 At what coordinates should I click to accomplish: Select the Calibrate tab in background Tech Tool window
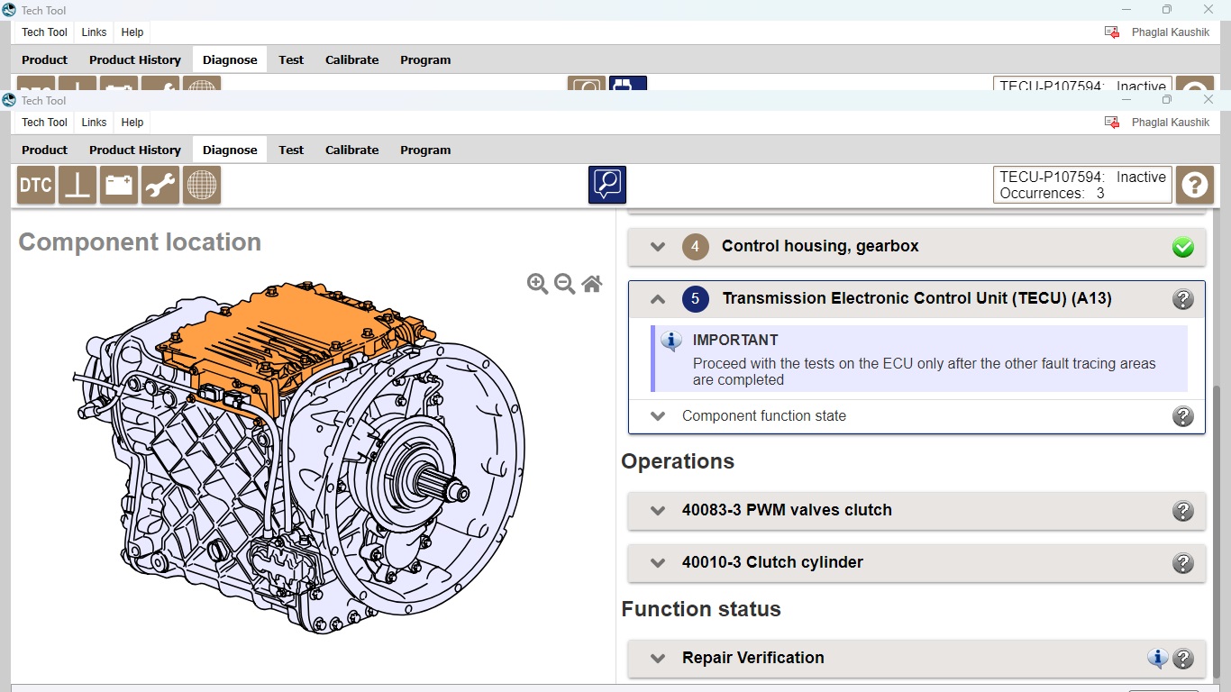[x=352, y=59]
